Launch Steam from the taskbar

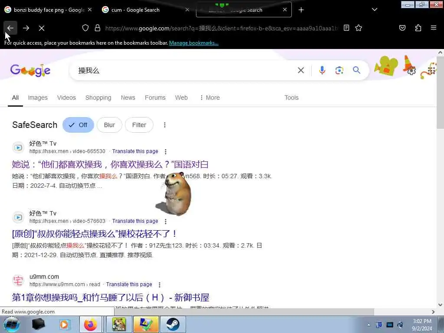point(173,324)
